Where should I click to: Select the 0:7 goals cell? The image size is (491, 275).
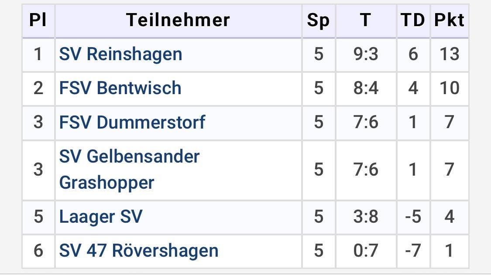[x=366, y=251]
